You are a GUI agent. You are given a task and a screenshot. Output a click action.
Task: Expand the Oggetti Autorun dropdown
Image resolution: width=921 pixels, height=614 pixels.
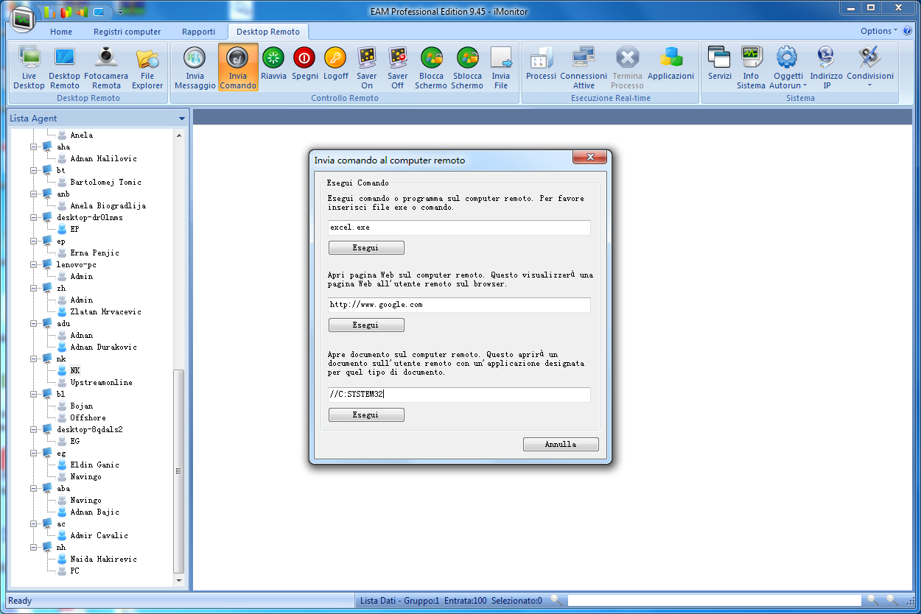[788, 85]
